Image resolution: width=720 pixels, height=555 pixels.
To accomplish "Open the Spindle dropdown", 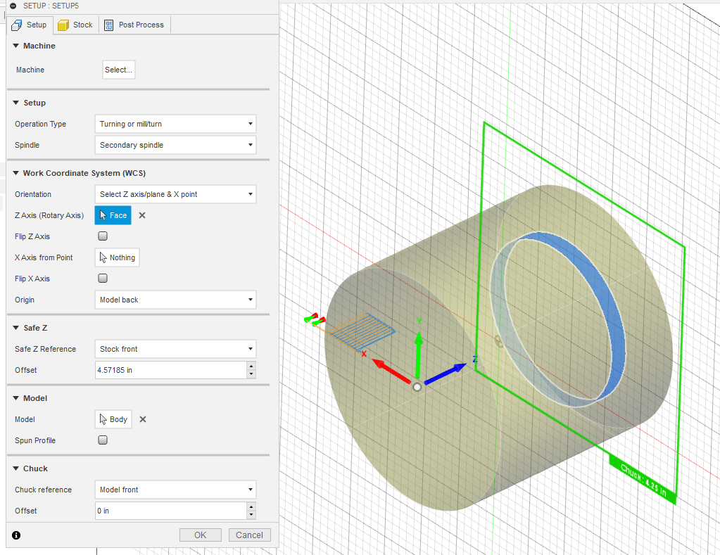I will (x=175, y=145).
